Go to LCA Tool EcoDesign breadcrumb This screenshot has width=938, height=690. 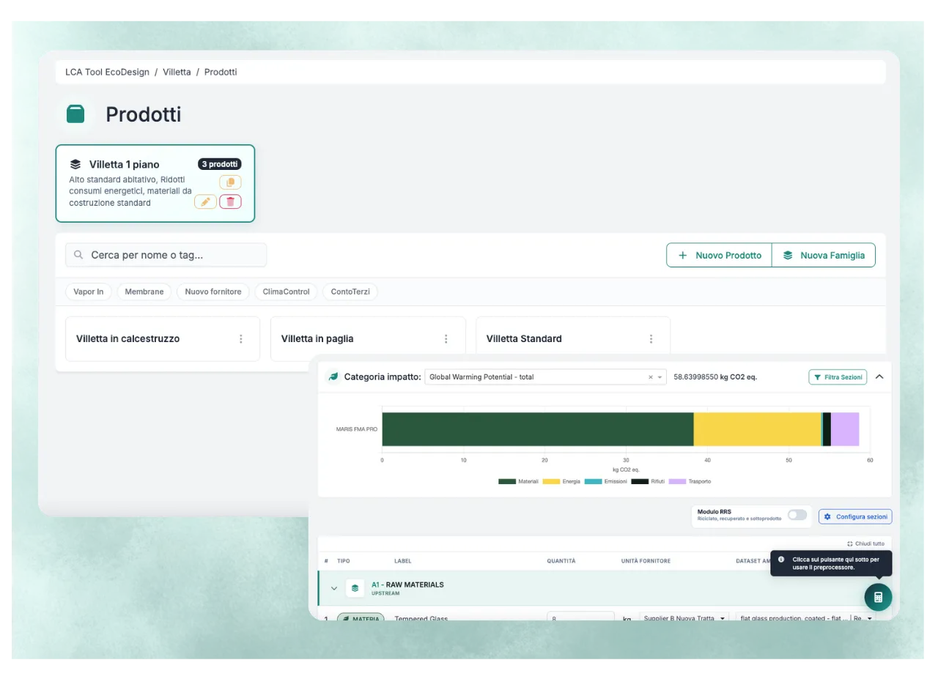coord(107,72)
